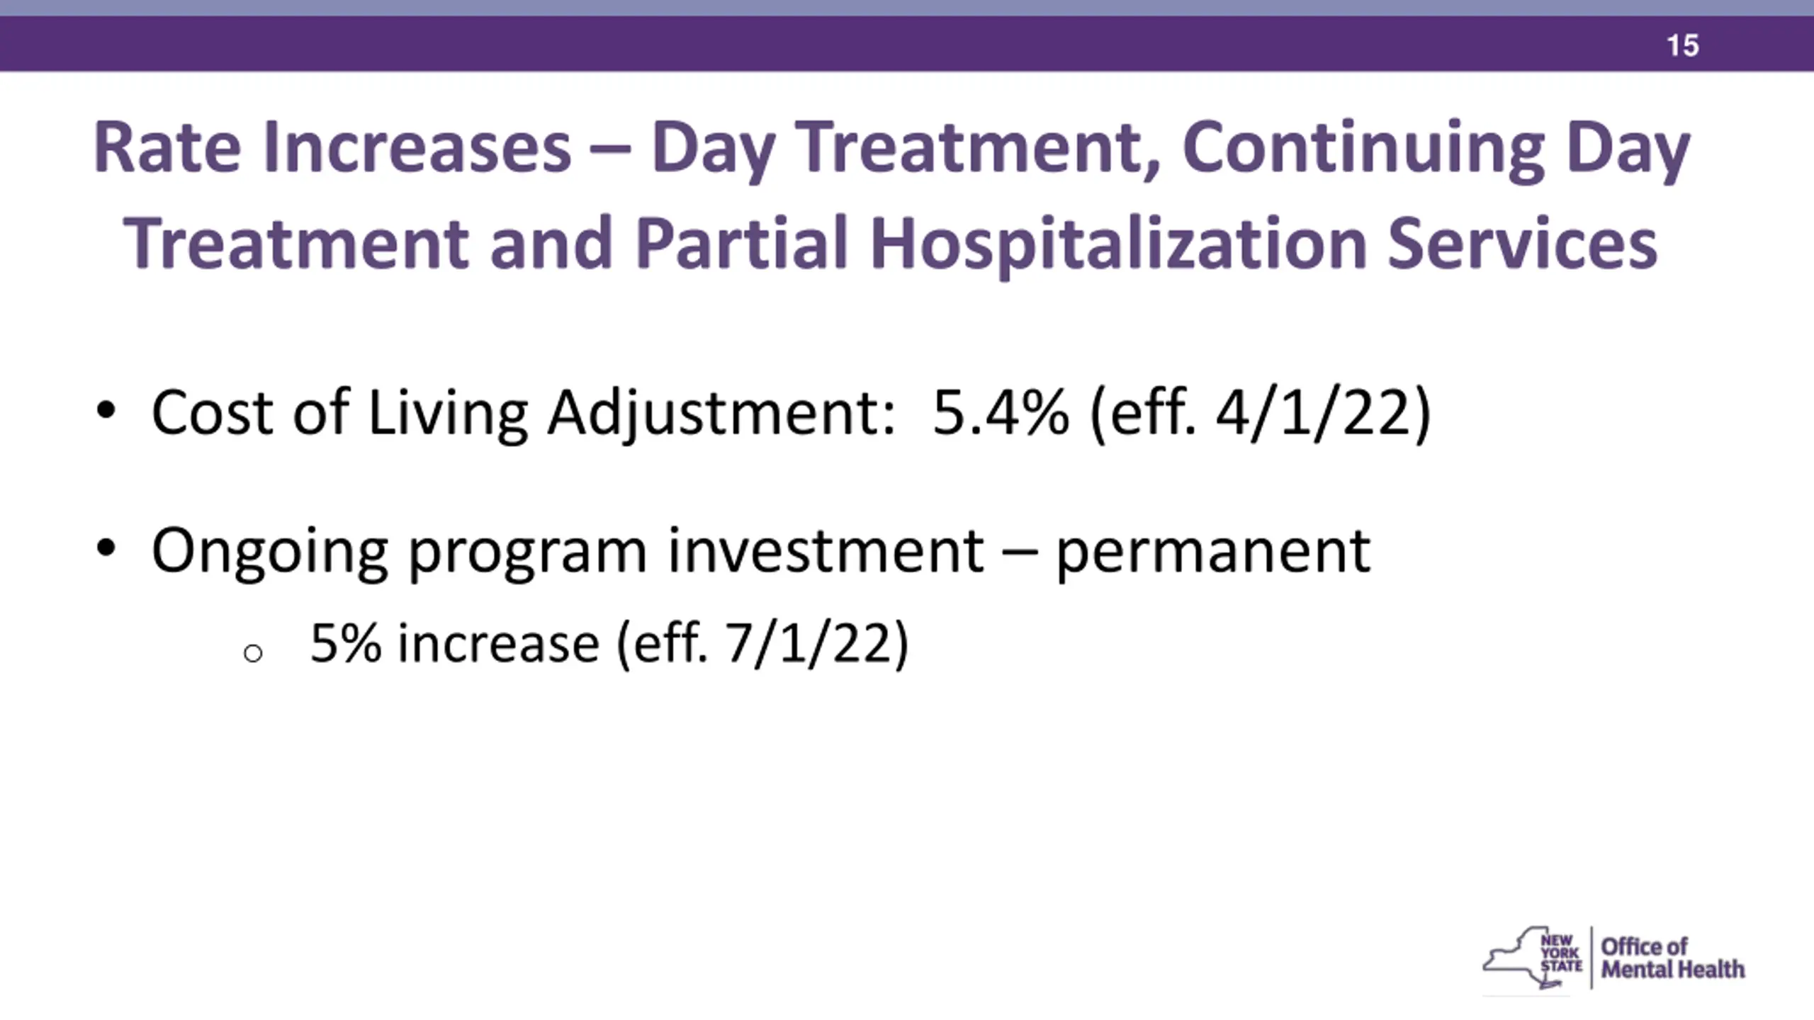Click slide number 15 in the header

[1682, 45]
